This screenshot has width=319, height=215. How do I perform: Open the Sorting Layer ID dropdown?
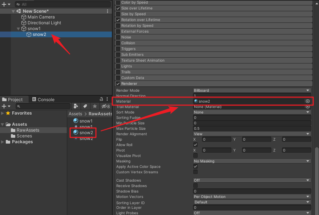[x=252, y=202]
